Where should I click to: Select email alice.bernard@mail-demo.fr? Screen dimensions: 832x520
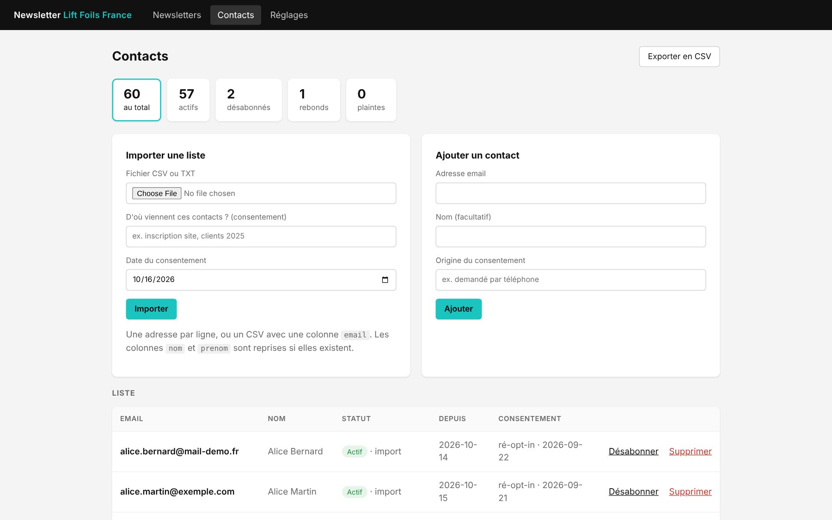(x=179, y=451)
